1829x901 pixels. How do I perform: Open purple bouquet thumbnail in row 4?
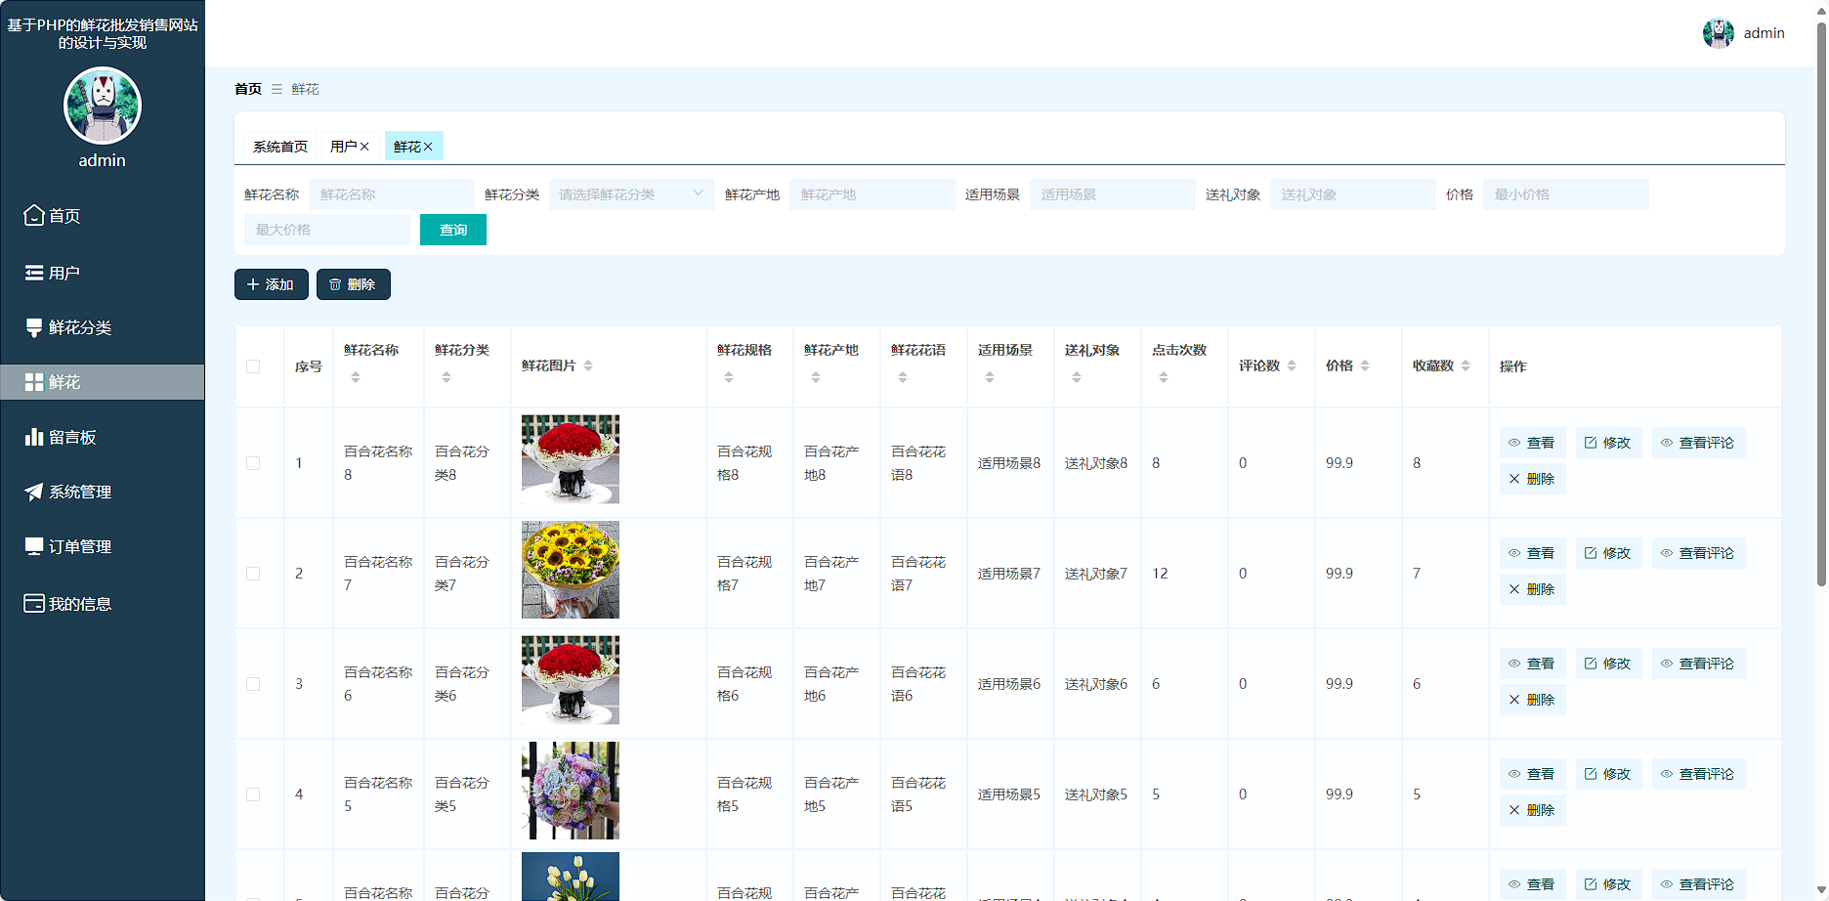click(x=571, y=791)
